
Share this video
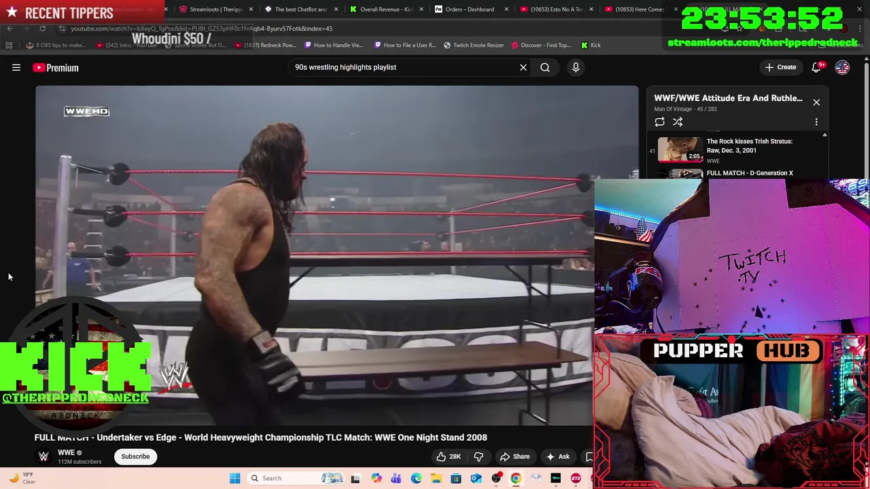pos(515,456)
